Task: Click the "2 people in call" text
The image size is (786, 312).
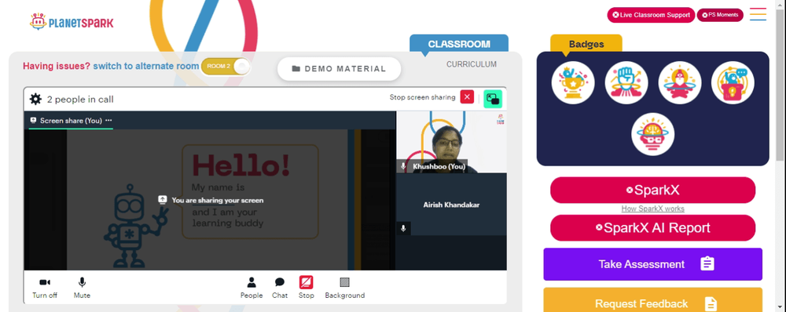Action: [80, 100]
